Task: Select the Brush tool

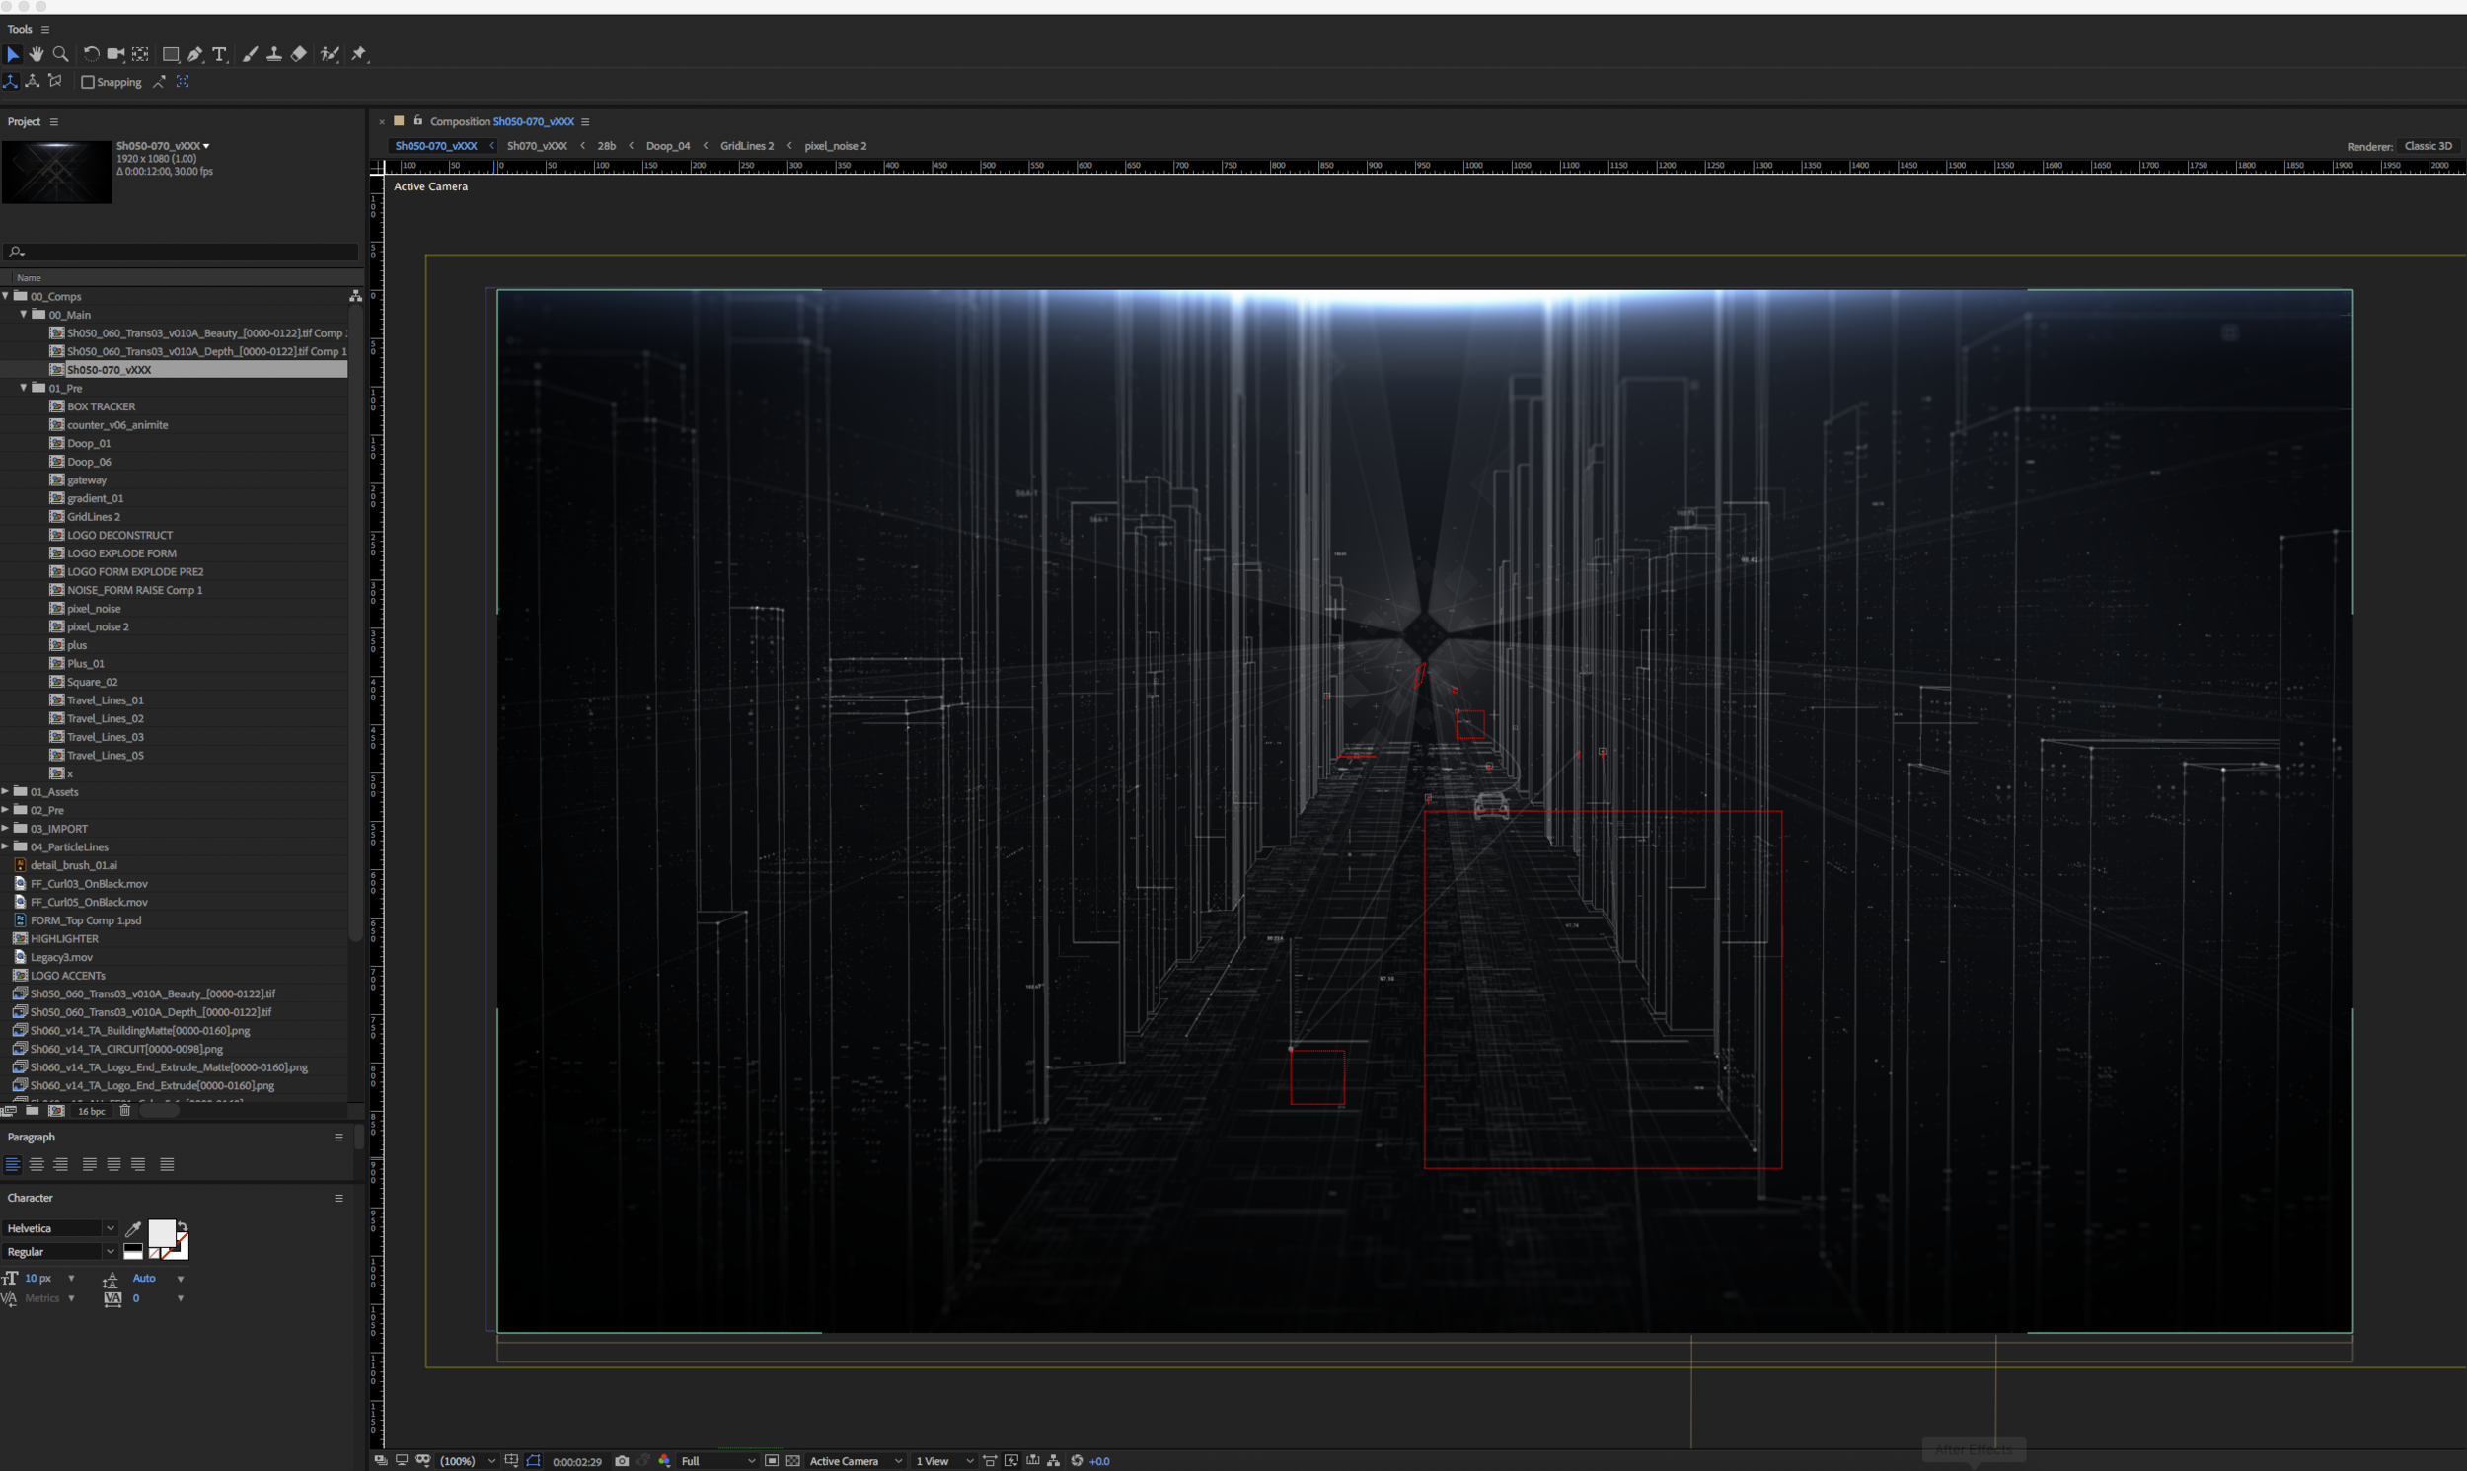Action: 250,54
